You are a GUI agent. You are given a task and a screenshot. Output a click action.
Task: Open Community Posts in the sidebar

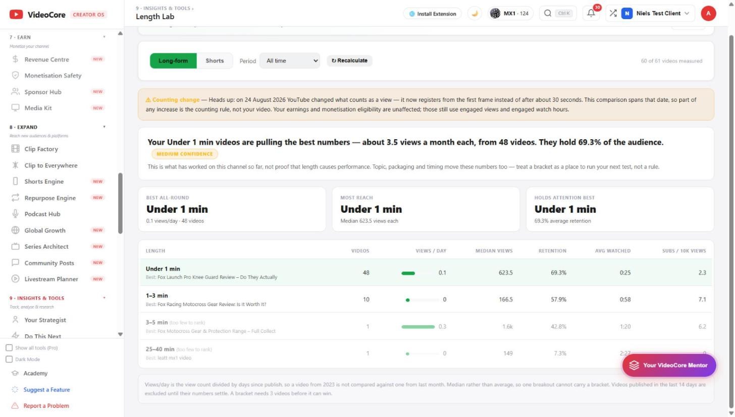[49, 263]
